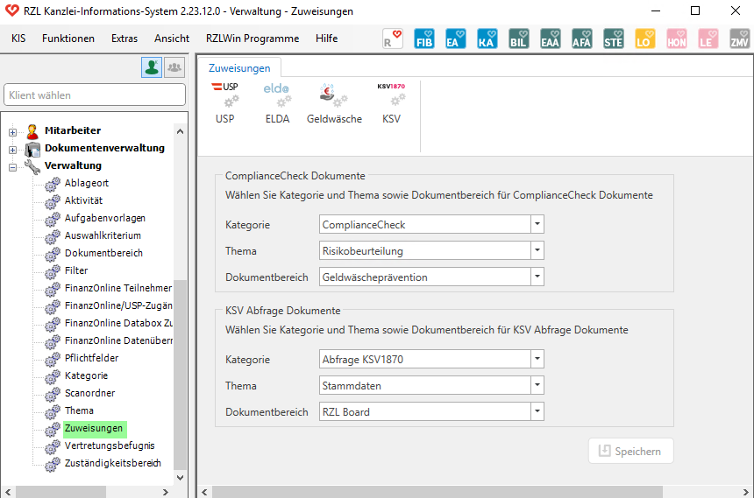Click the KSV assignment icon
This screenshot has height=498, width=754.
(391, 102)
